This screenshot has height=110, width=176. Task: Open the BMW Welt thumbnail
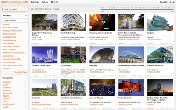[x=102, y=55]
